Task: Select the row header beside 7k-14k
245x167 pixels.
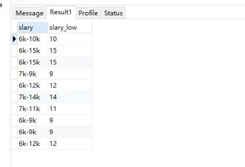Action: [x=14, y=97]
